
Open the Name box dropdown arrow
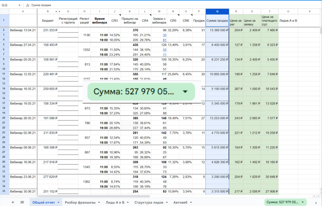(x=20, y=5)
